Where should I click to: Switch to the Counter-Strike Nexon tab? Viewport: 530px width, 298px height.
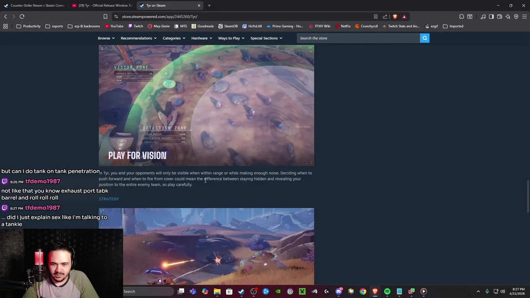34,5
